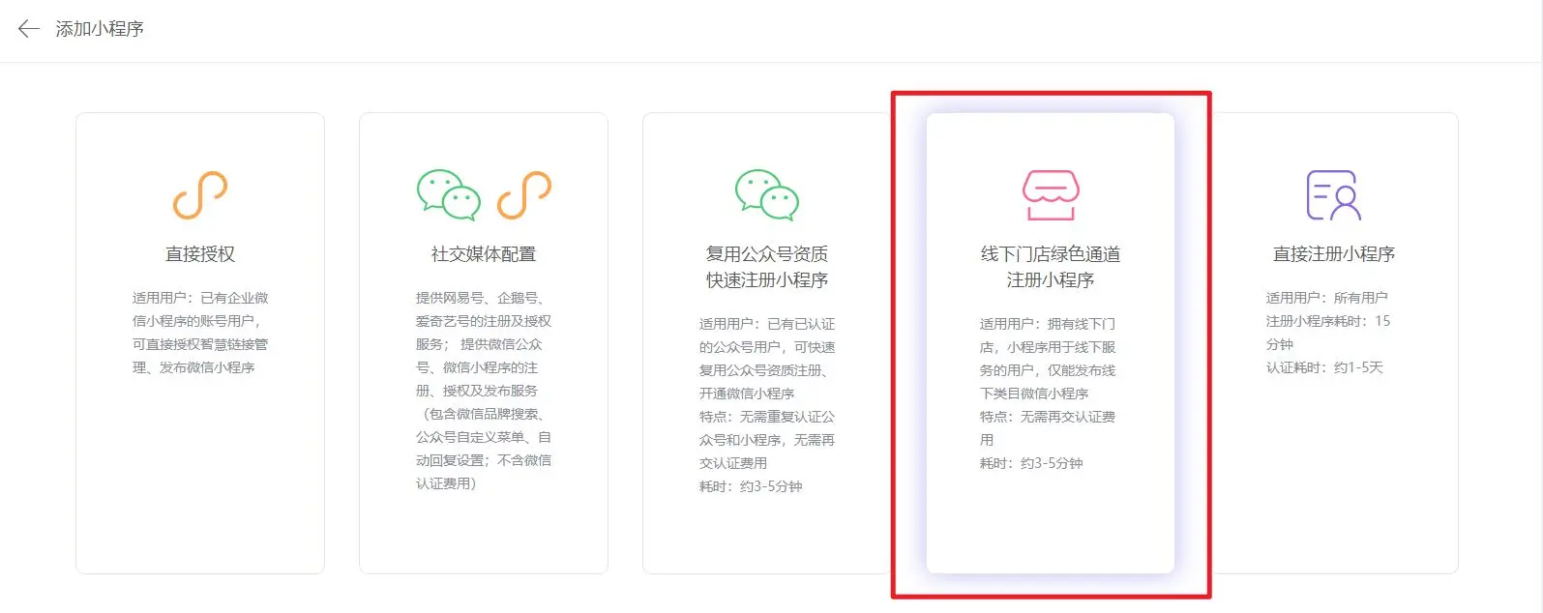Click the 已有已认证的公众号用户 description text

point(766,336)
